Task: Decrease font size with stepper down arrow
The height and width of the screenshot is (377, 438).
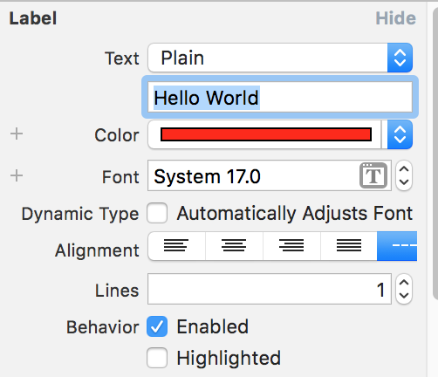Action: click(x=404, y=182)
